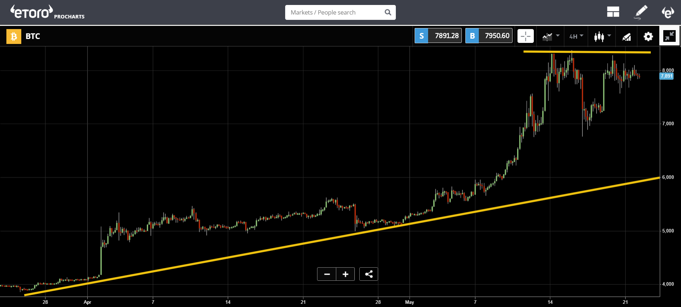Focus the Markets / People search field
Image resolution: width=681 pixels, height=307 pixels.
pos(340,12)
